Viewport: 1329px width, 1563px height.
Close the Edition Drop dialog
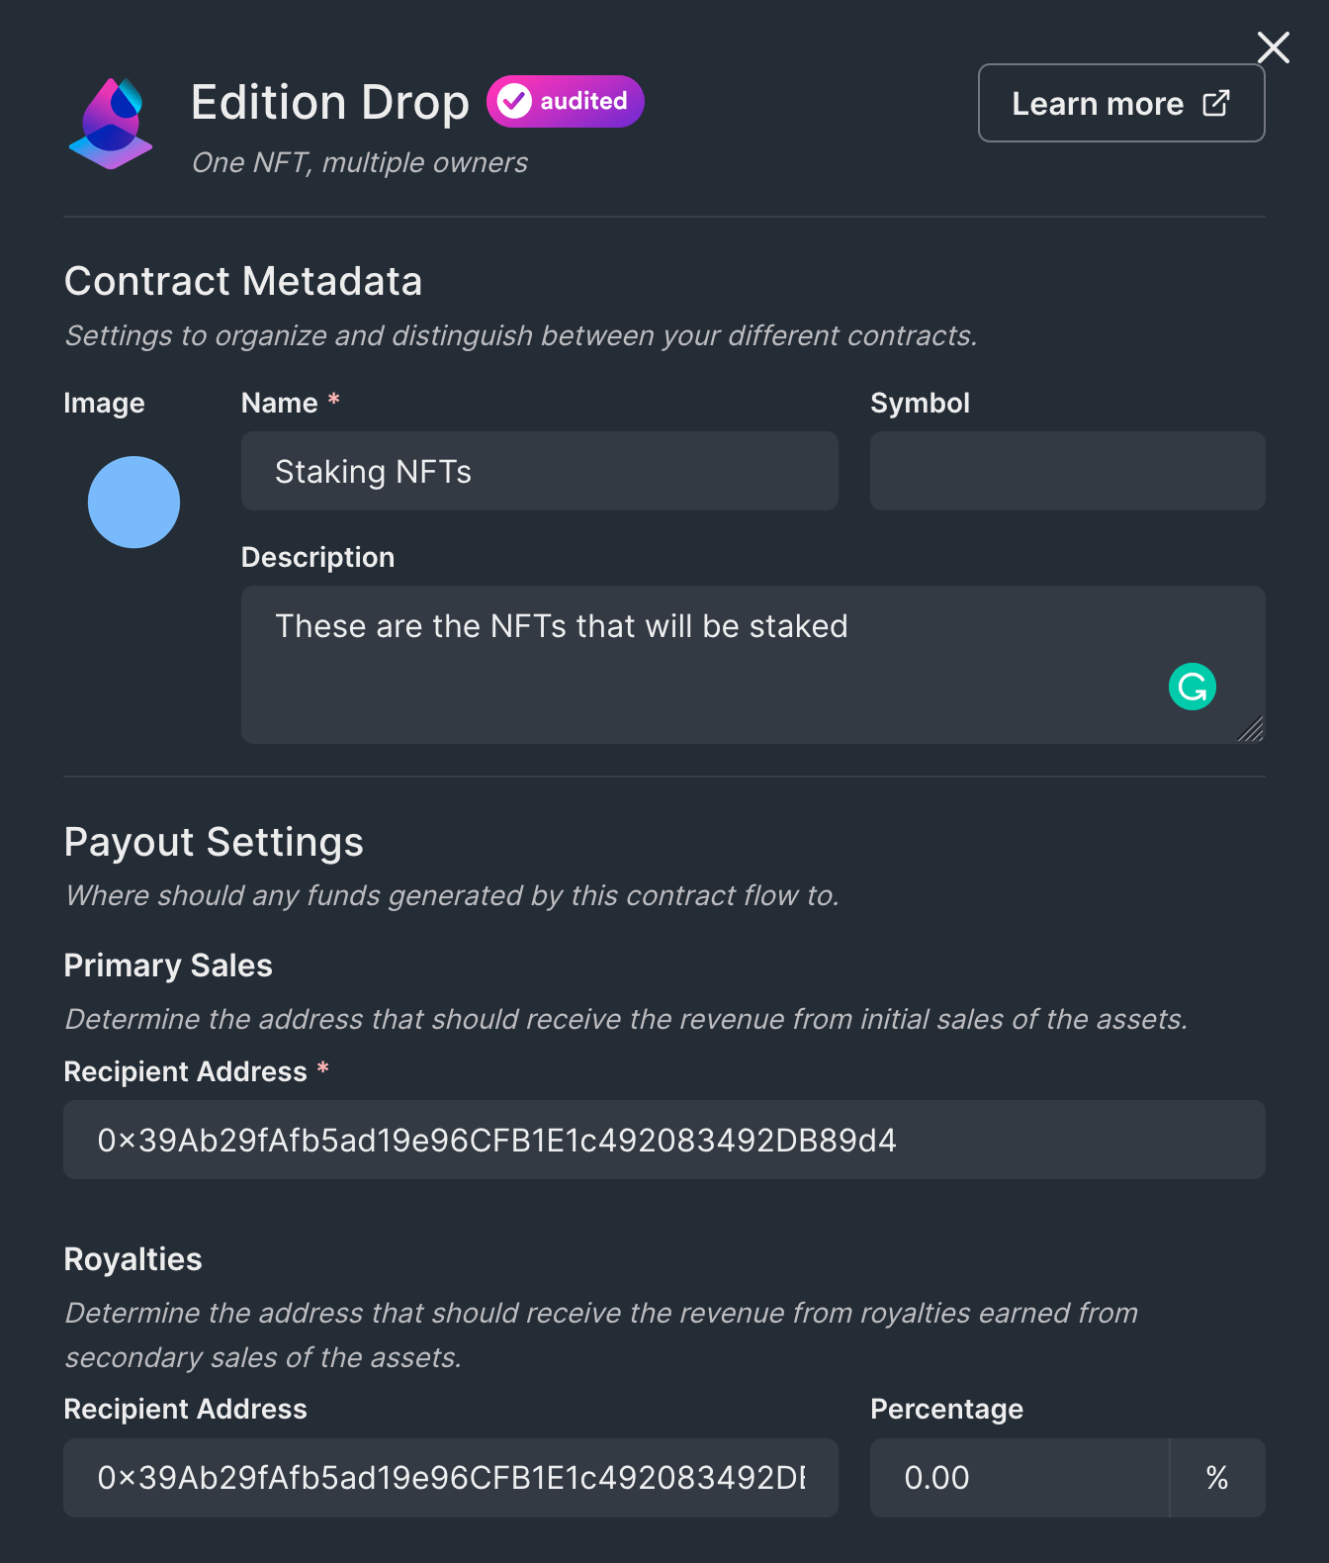coord(1273,46)
